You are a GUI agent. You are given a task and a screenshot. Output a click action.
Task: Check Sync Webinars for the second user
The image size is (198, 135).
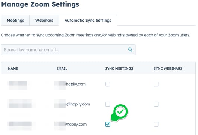point(156,104)
